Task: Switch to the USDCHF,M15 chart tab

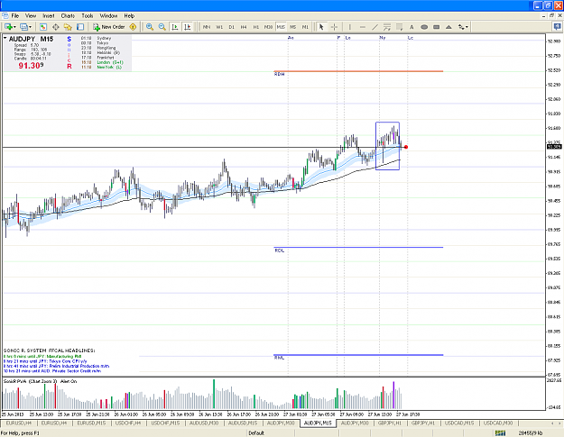Action: (x=165, y=423)
